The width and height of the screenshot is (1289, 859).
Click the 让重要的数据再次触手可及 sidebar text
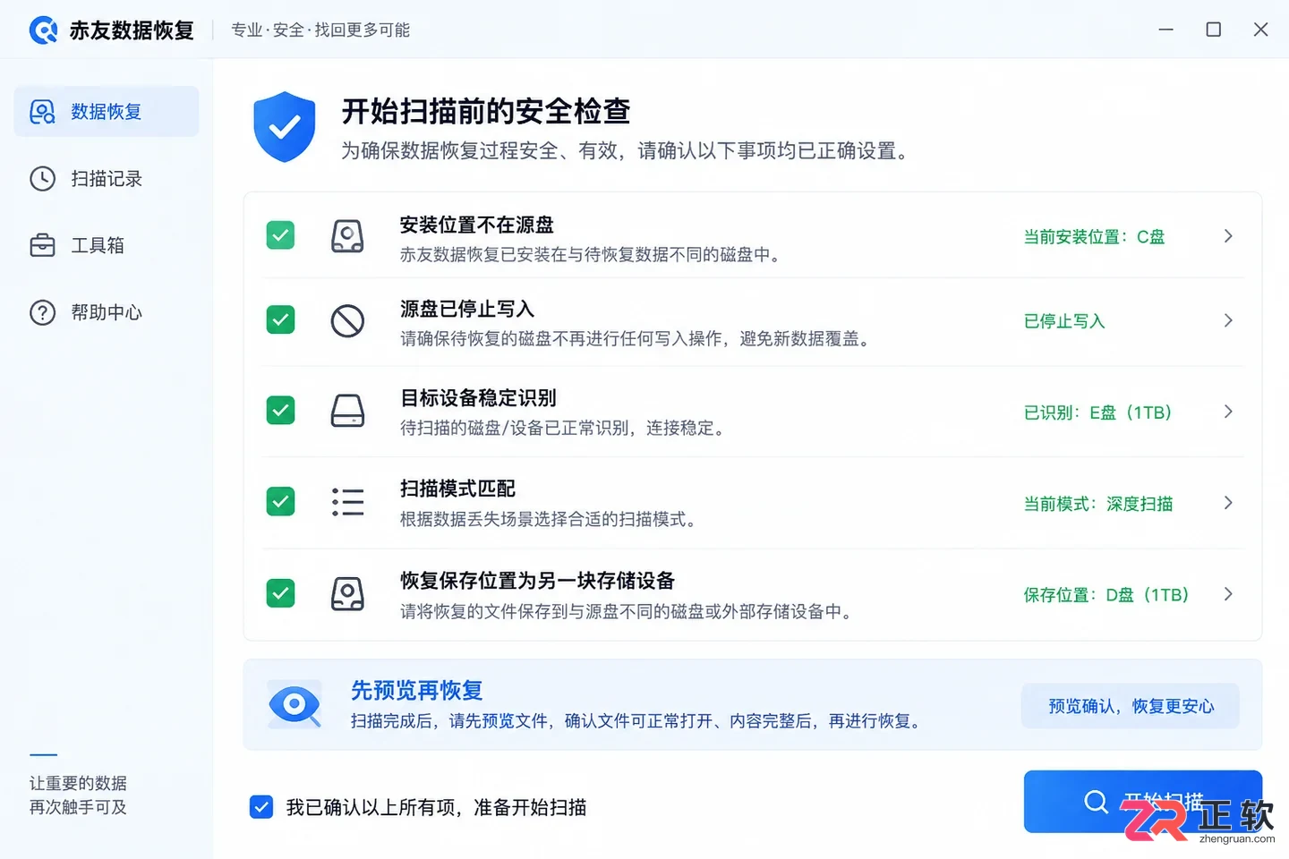78,795
